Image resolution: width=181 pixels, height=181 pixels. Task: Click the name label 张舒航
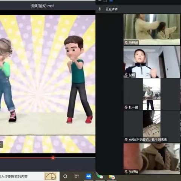133,172
